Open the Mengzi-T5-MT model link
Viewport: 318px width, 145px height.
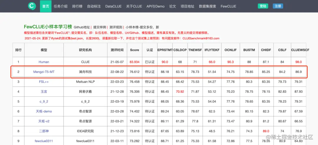tap(44, 71)
